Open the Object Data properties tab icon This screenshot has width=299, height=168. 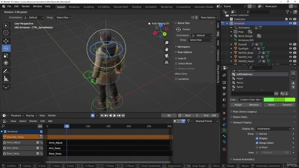coord(224,131)
